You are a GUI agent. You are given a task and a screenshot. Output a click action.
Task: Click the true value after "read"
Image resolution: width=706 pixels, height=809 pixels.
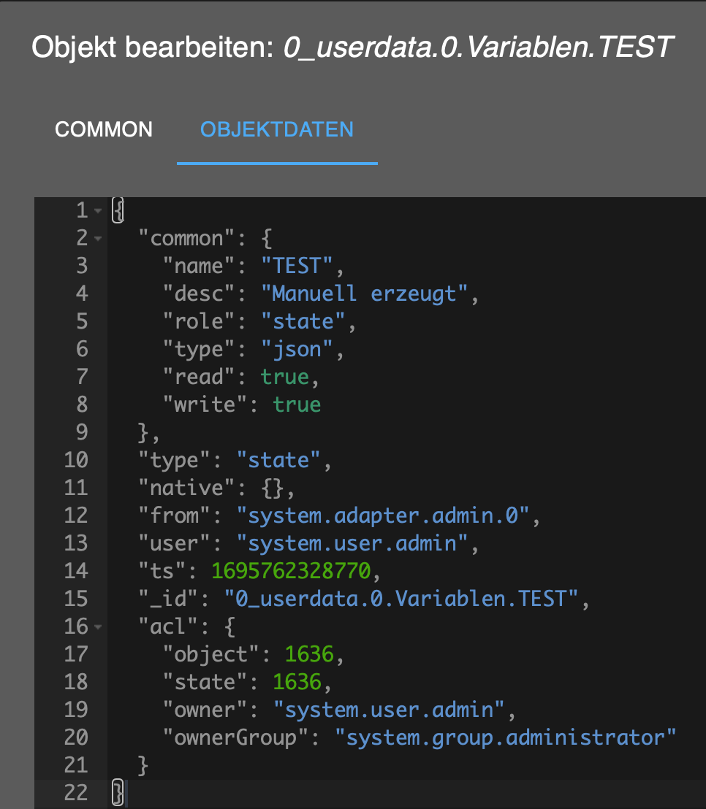coord(284,377)
